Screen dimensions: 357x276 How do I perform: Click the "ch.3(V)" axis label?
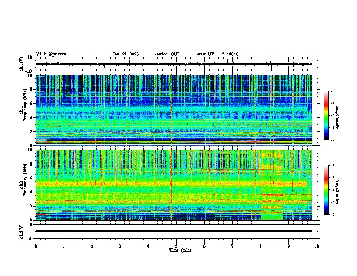point(22,231)
